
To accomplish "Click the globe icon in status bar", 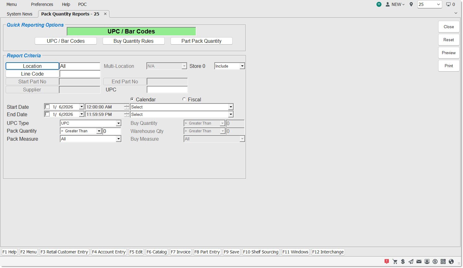I will coord(451,261).
